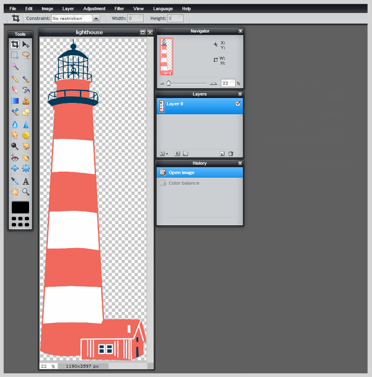The image size is (372, 377).
Task: Open the Language menu
Action: 163,9
